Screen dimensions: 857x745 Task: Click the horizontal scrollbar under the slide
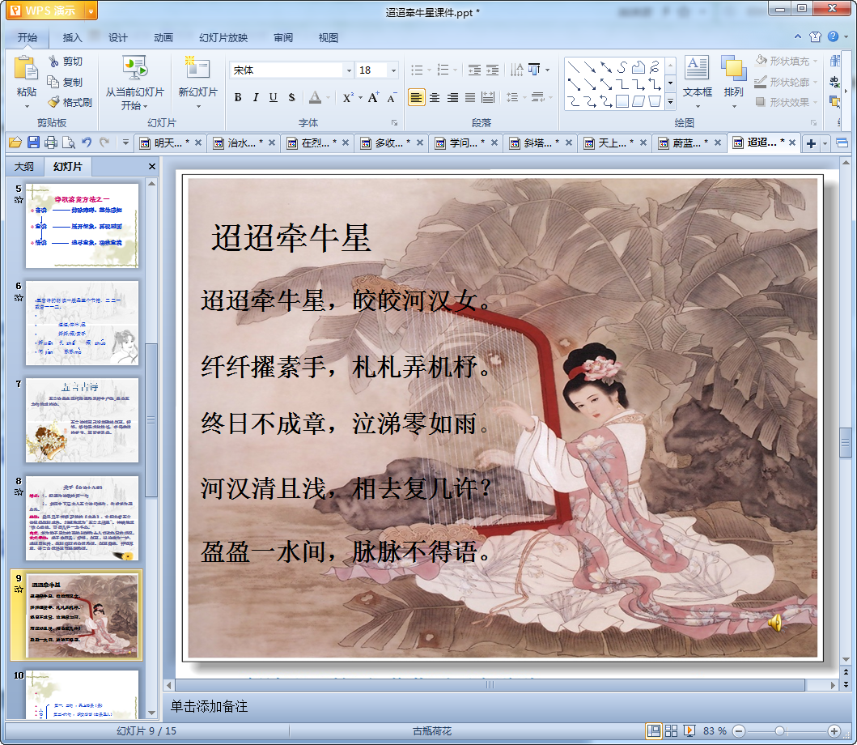click(x=490, y=685)
